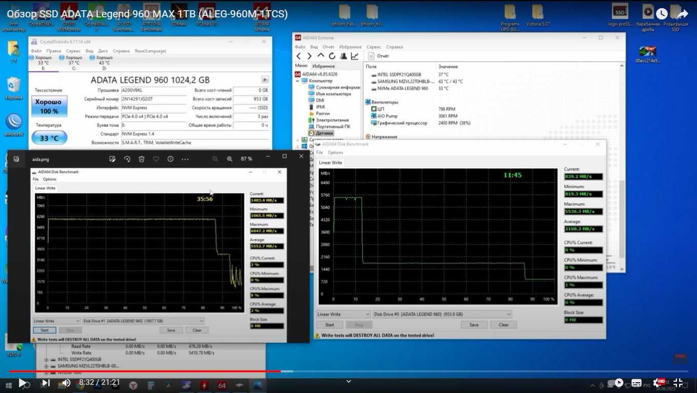Click the AIDA64 back navigation arrow
The image size is (697, 393).
tap(299, 56)
